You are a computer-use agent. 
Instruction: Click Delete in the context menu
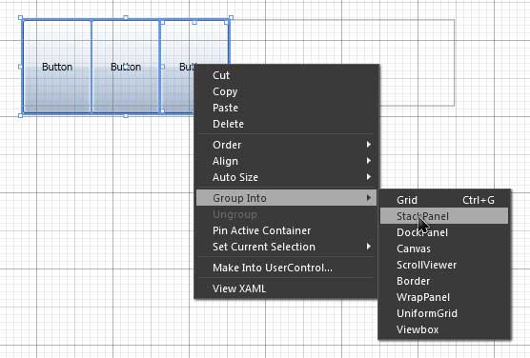[286, 124]
